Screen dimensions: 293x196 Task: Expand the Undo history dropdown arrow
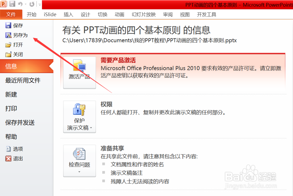25,4
